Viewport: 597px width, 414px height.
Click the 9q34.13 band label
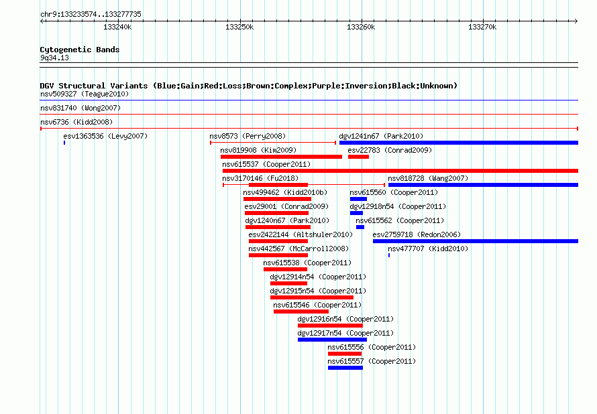pos(54,58)
